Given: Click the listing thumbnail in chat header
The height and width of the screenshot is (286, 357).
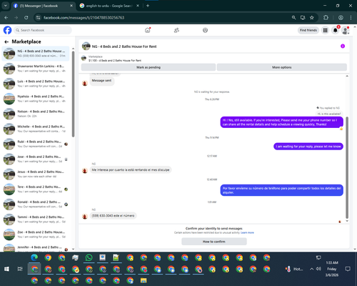Looking at the screenshot, I should 86,46.
